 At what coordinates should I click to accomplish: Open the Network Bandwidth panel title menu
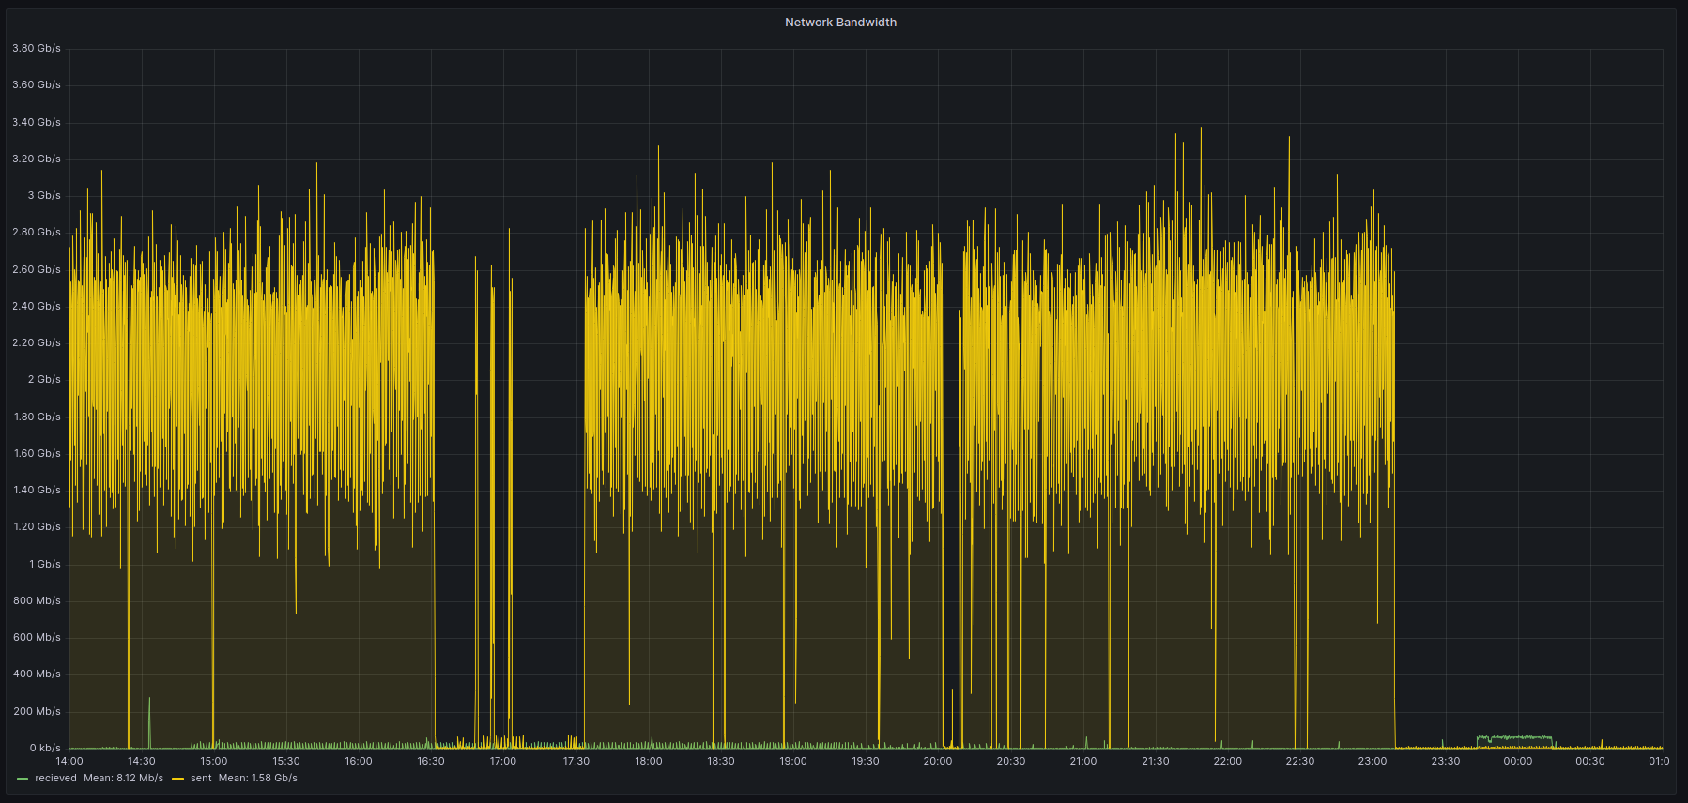840,23
